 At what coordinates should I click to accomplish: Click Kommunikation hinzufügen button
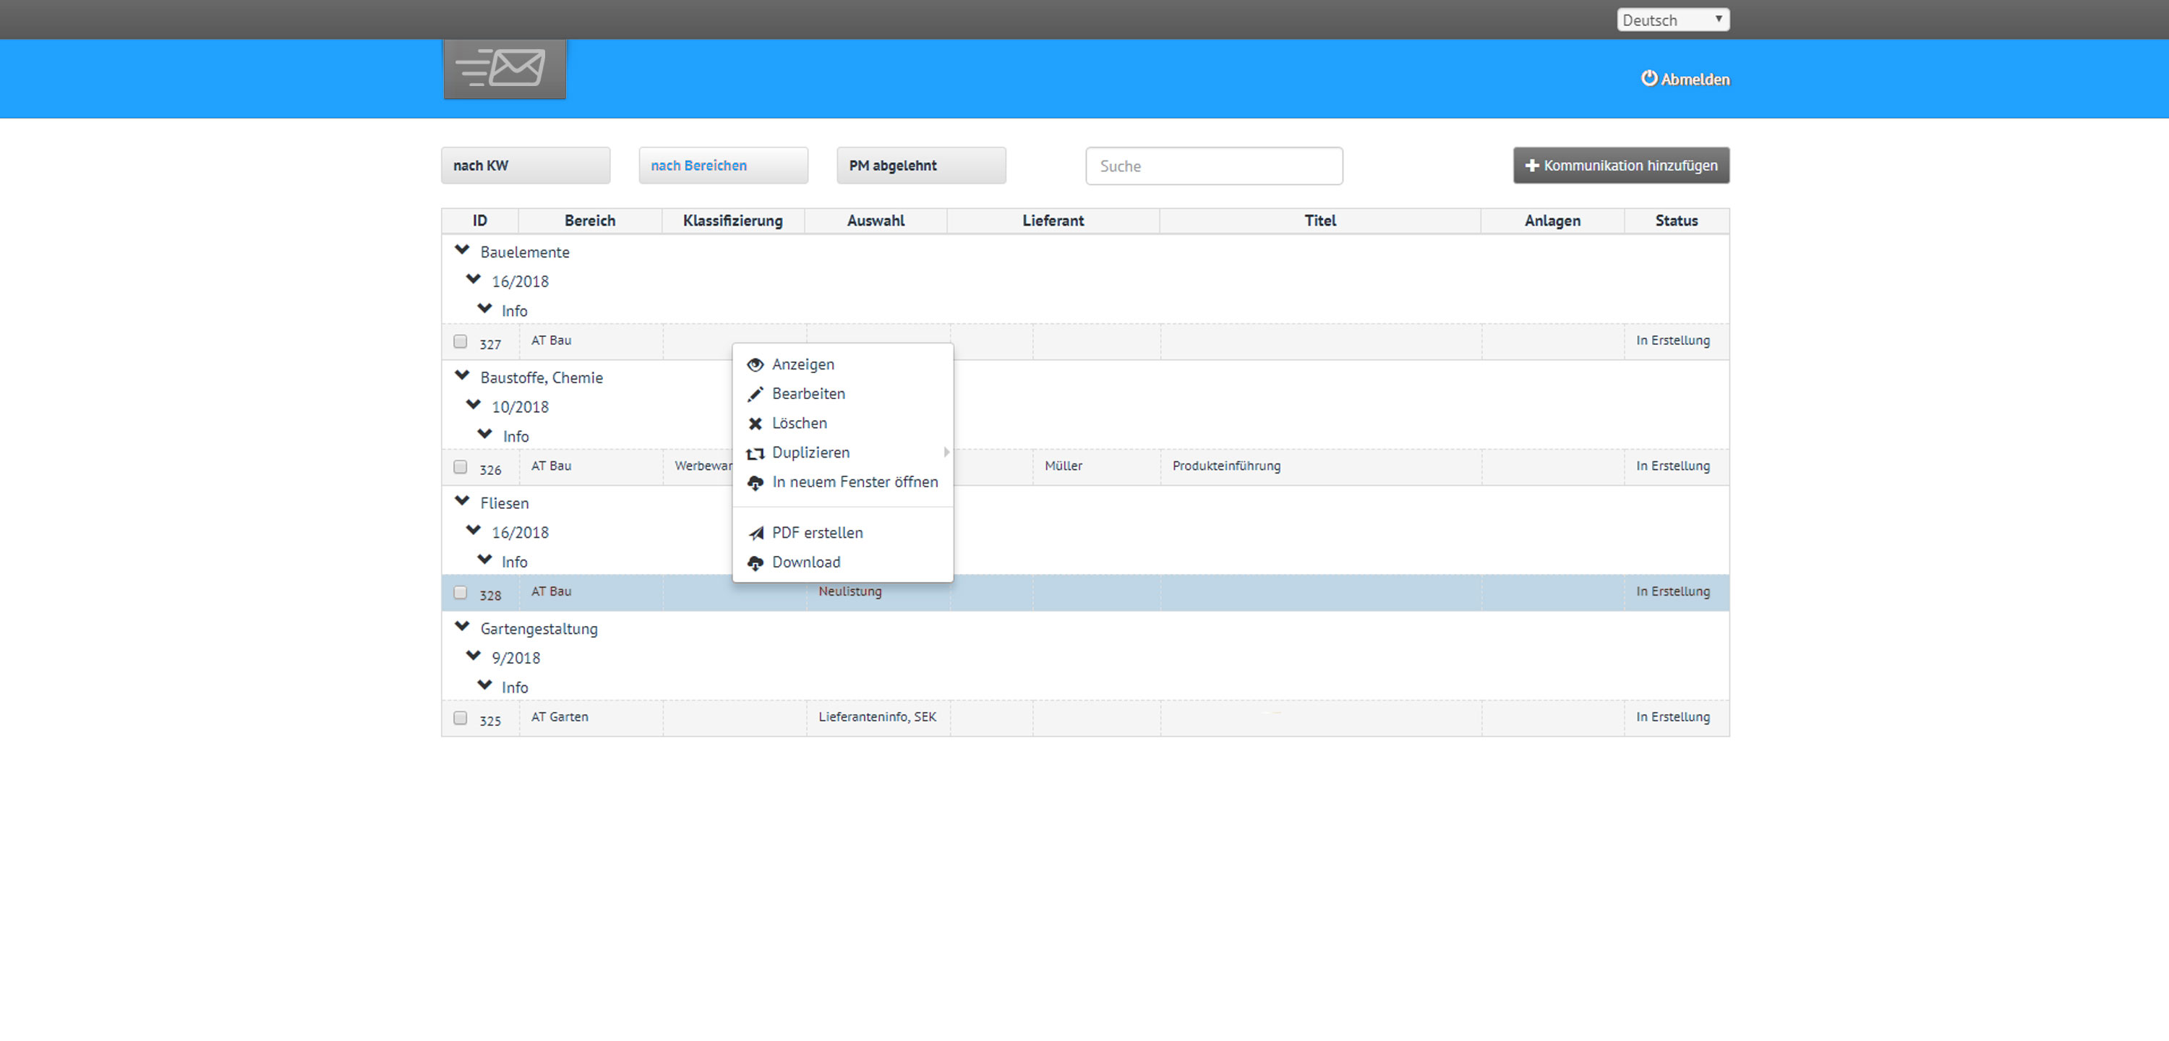click(1621, 166)
